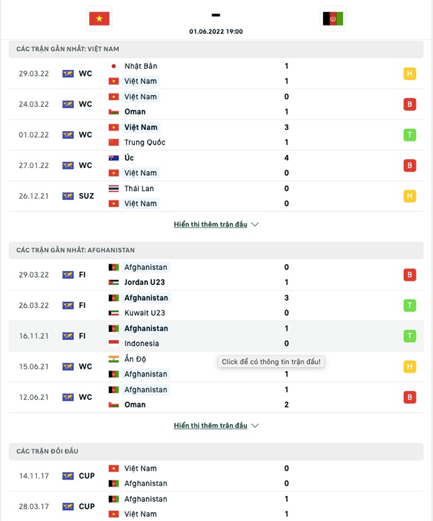Click the match date 01.06.2022 19:00
This screenshot has width=433, height=521.
coord(216,31)
